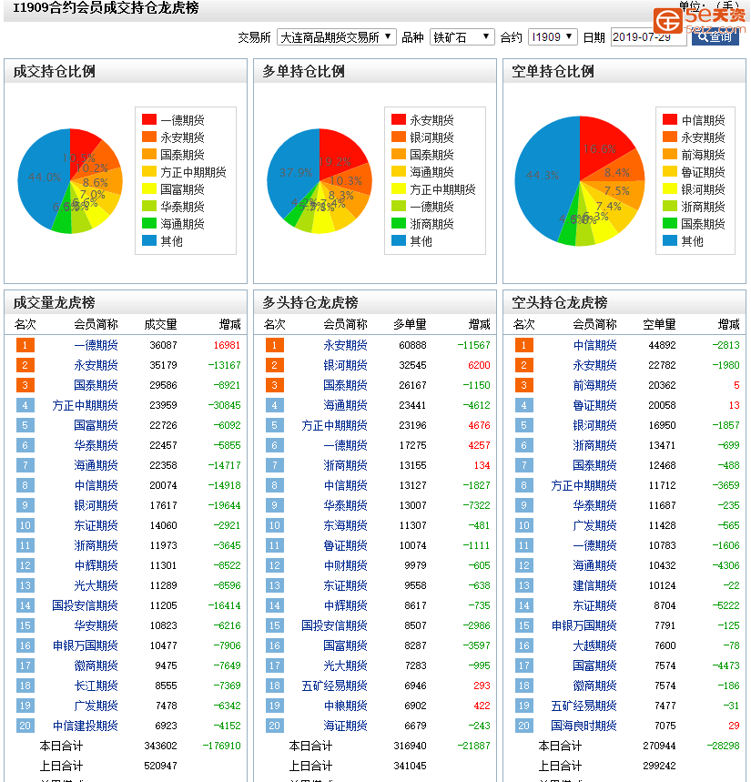This screenshot has width=751, height=782.
Task: Open 东海期货 link in 多头持仓龙虎榜
Action: pos(345,525)
